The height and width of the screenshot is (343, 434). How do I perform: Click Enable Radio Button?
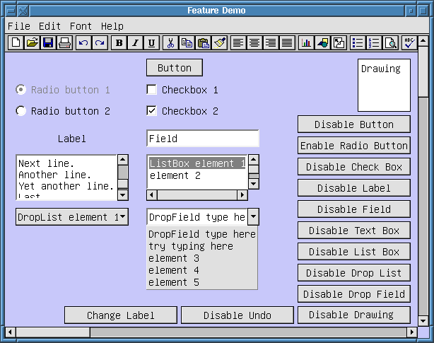pos(354,146)
